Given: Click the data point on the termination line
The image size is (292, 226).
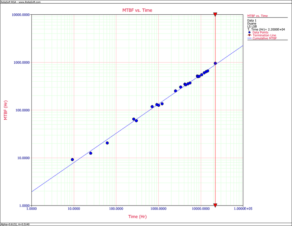Looking at the screenshot, I should 215,63.
